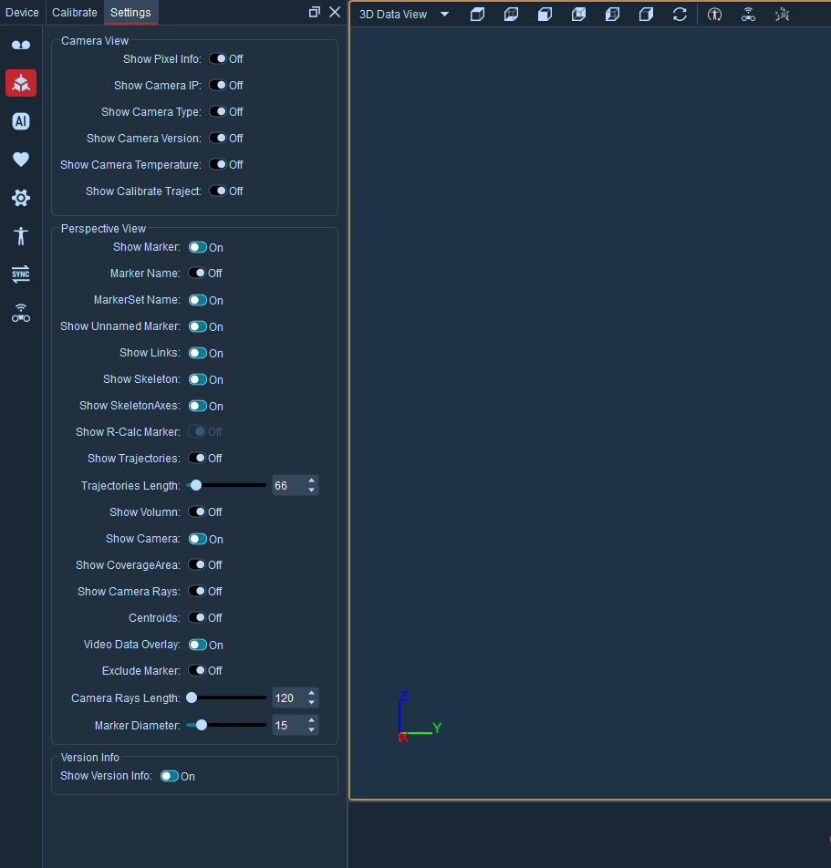Click the sixth cube view icon in the 3D toolbar
Screen dimensions: 831x868
[x=647, y=15]
